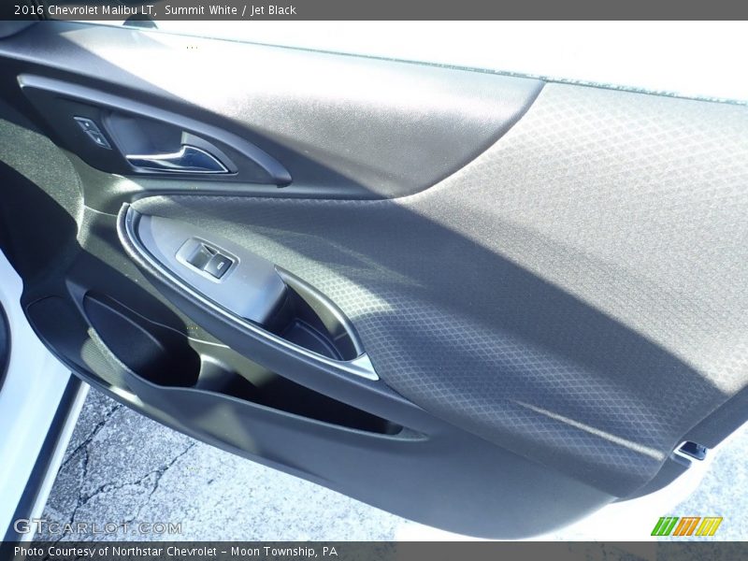Click the "Moon Township, PA" caption text
The image size is (748, 561).
point(284,552)
